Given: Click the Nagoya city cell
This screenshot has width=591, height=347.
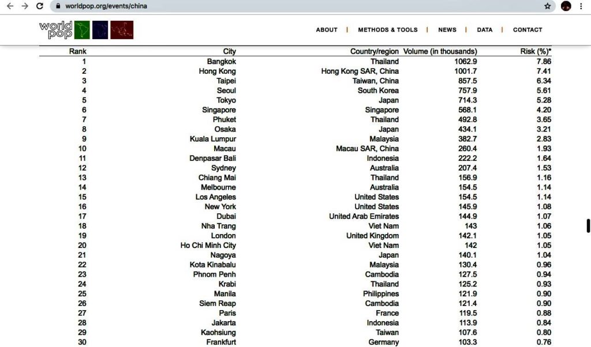Looking at the screenshot, I should [x=223, y=255].
